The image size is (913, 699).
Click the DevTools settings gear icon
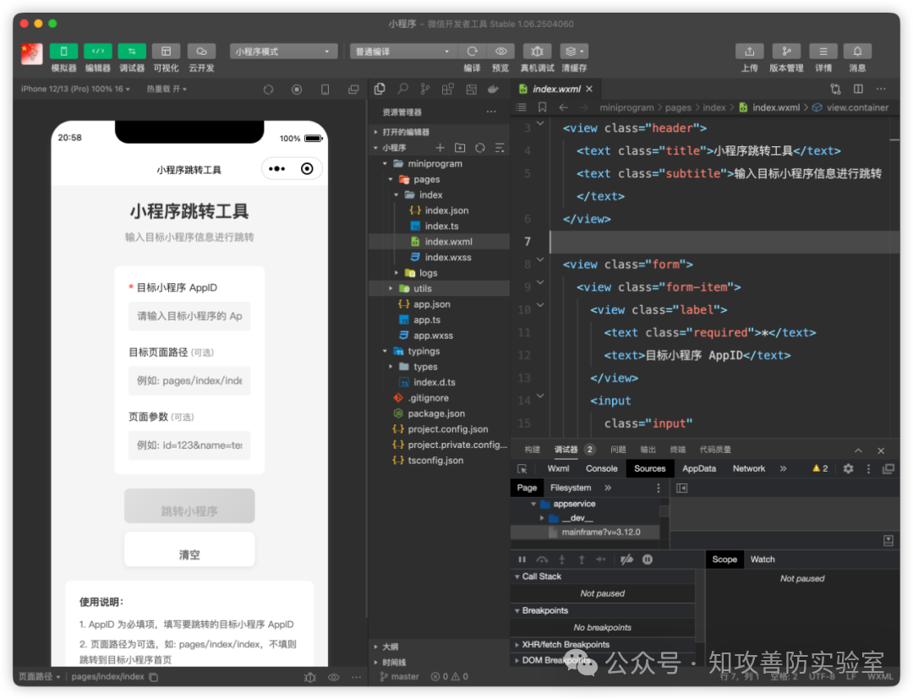pos(848,468)
